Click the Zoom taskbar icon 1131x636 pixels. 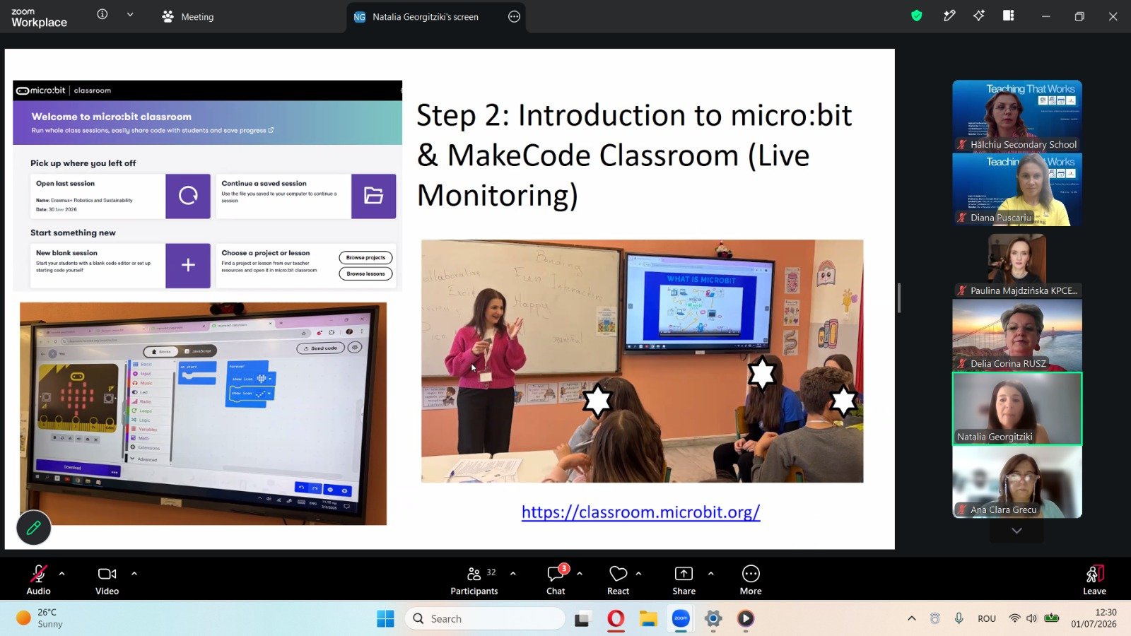coord(681,619)
